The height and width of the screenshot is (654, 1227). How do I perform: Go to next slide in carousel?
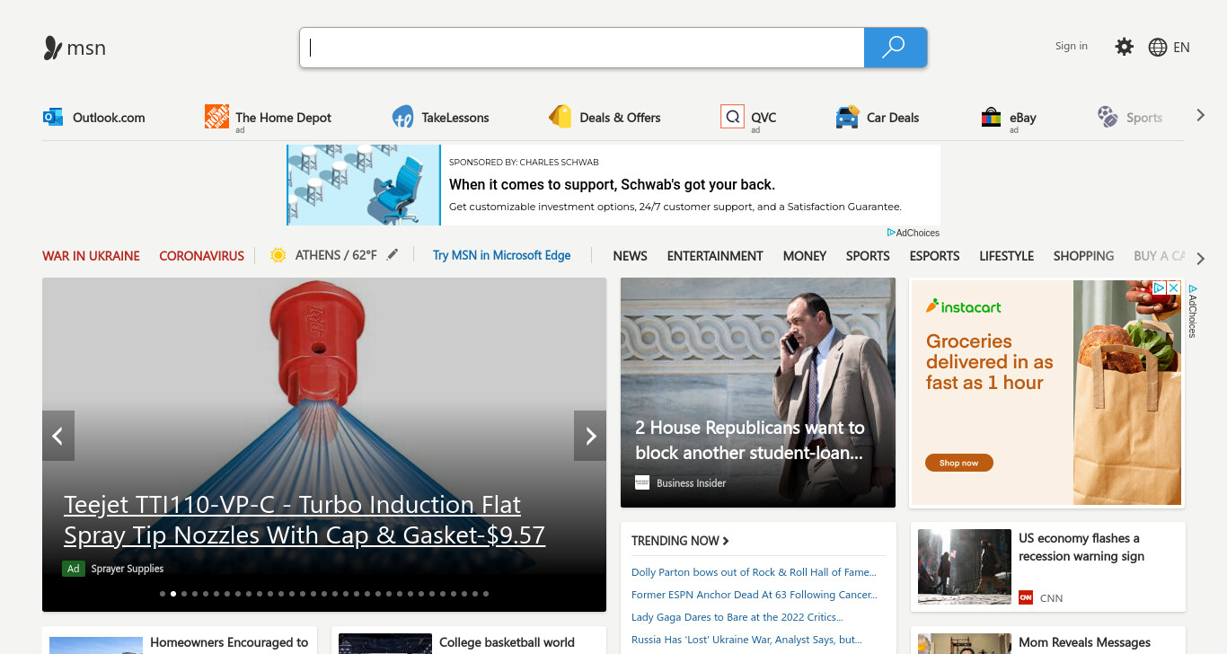coord(590,436)
